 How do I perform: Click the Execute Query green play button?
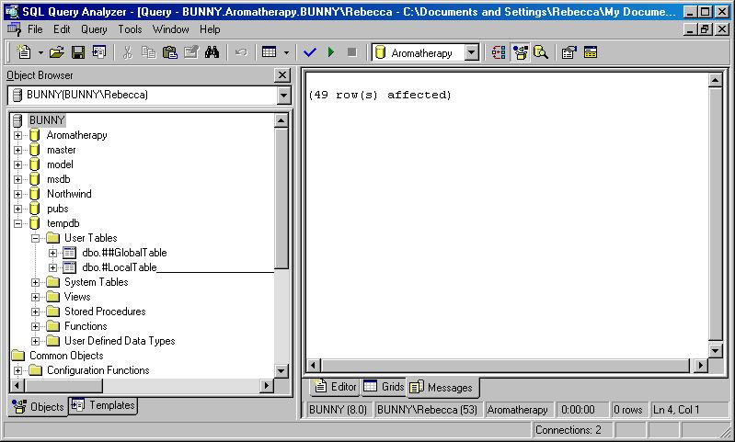pyautogui.click(x=331, y=52)
